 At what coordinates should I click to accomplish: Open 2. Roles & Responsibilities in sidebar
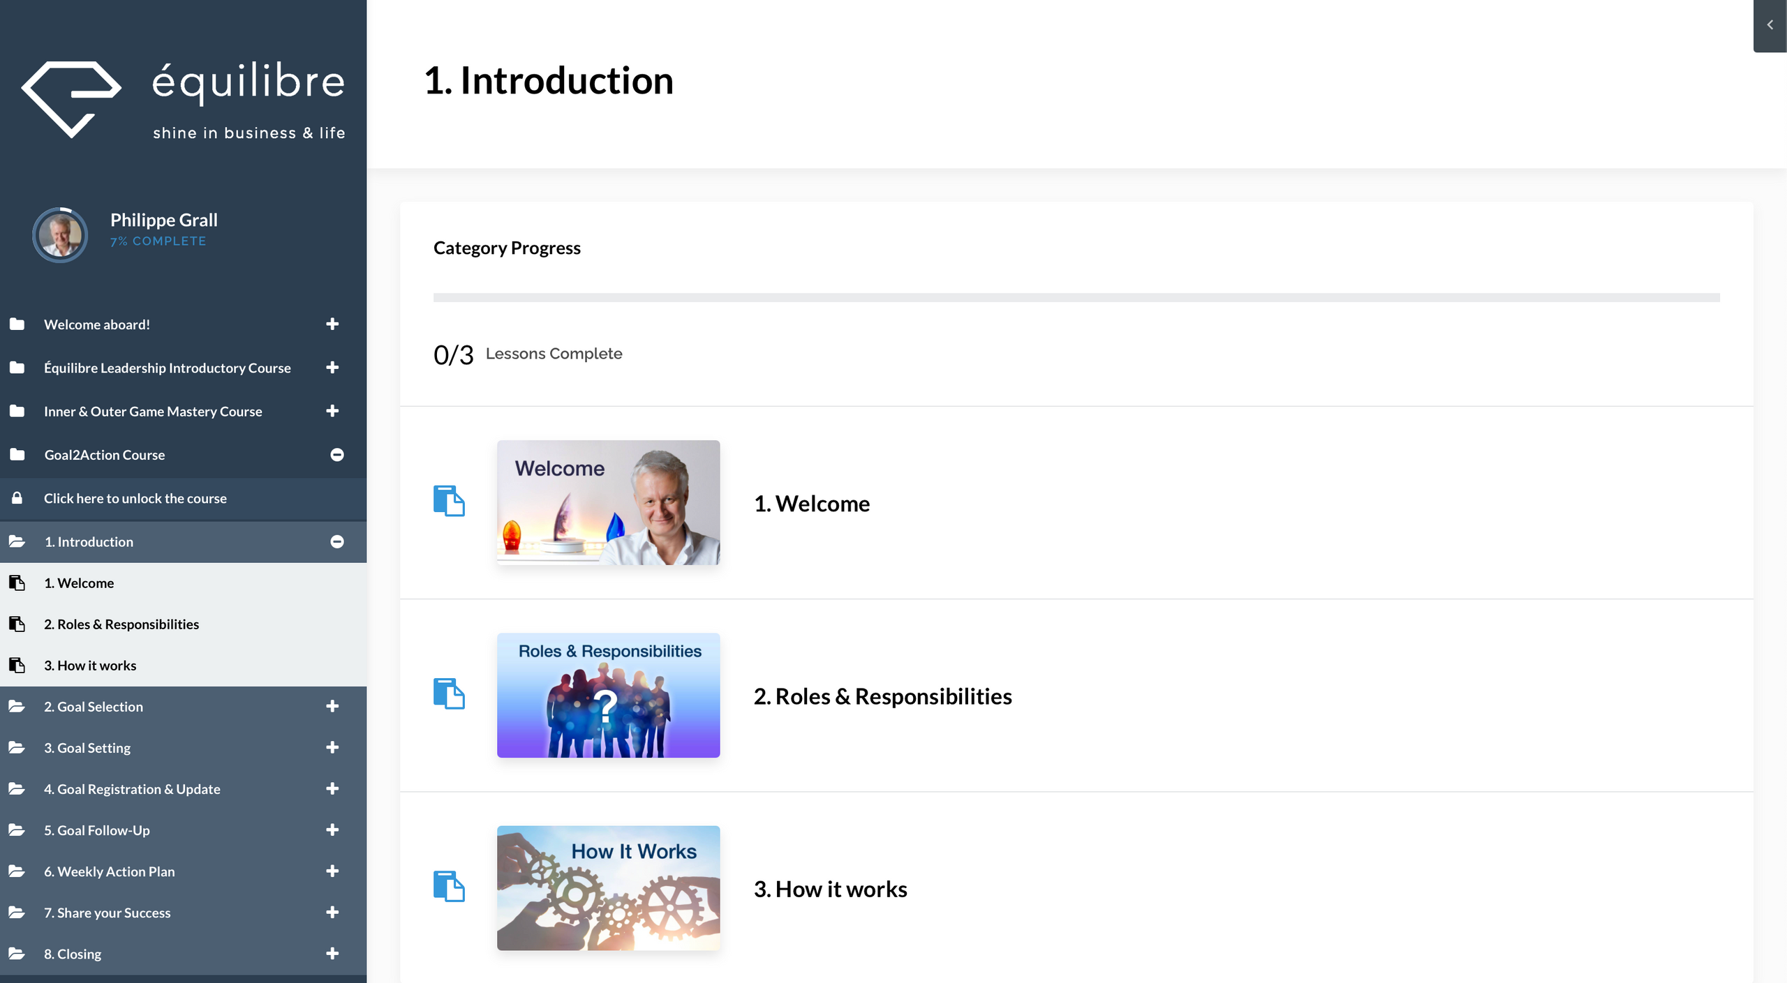(121, 624)
